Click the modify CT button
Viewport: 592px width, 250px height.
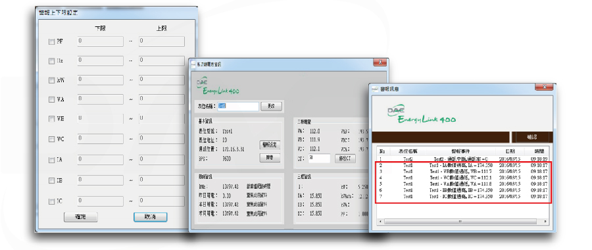click(x=345, y=159)
